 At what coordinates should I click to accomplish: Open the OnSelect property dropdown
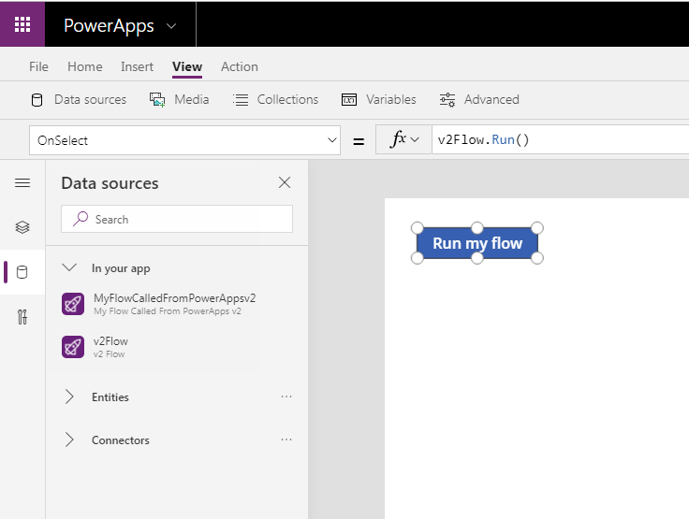pyautogui.click(x=184, y=140)
